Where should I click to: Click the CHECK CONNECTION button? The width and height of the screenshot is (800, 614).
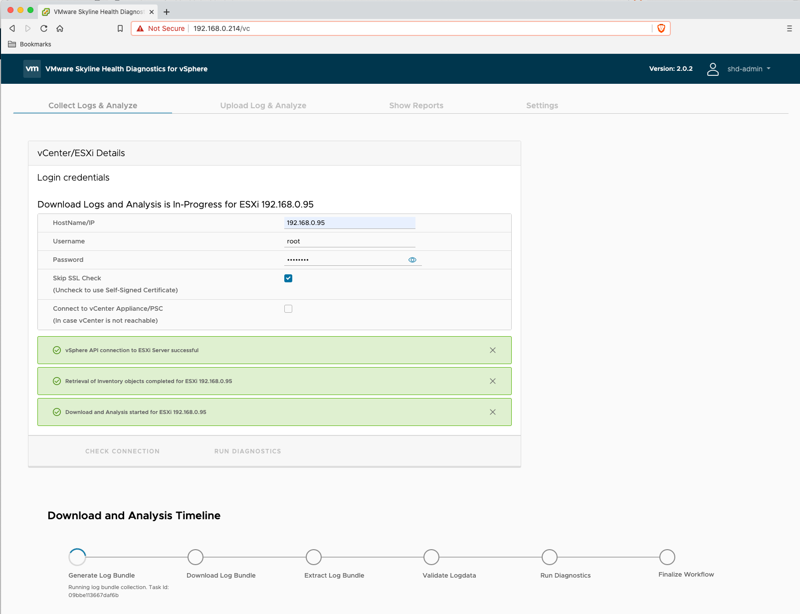click(123, 451)
